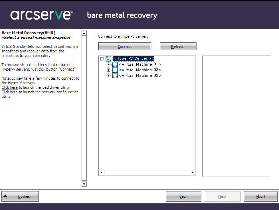The width and height of the screenshot is (279, 210).
Task: Expand the Virtual Machine 01 node
Action: [108, 64]
